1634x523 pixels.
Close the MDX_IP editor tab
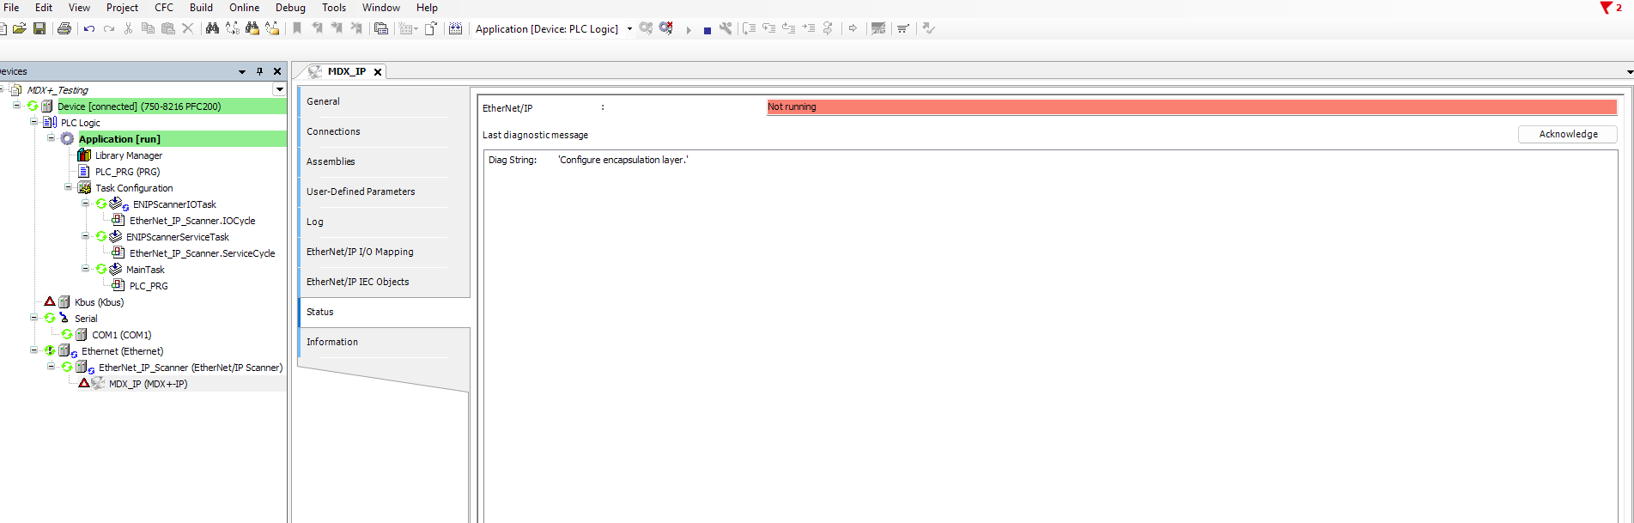click(x=377, y=72)
